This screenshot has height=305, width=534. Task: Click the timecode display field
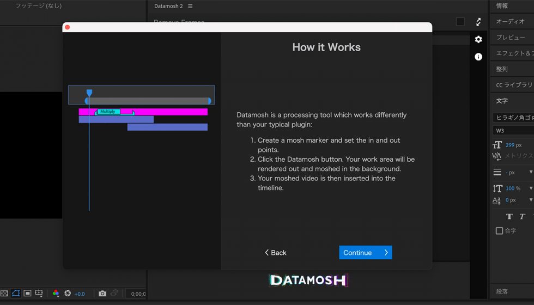136,294
